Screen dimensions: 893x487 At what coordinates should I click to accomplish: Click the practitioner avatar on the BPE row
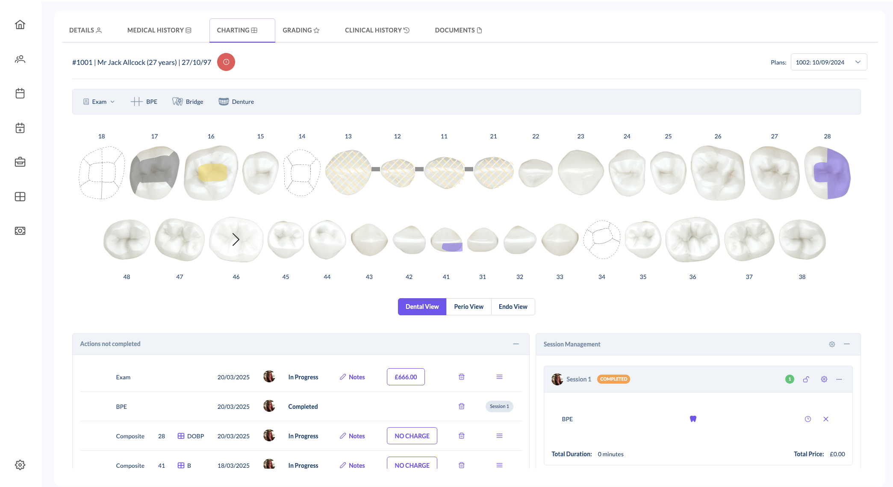coord(269,406)
